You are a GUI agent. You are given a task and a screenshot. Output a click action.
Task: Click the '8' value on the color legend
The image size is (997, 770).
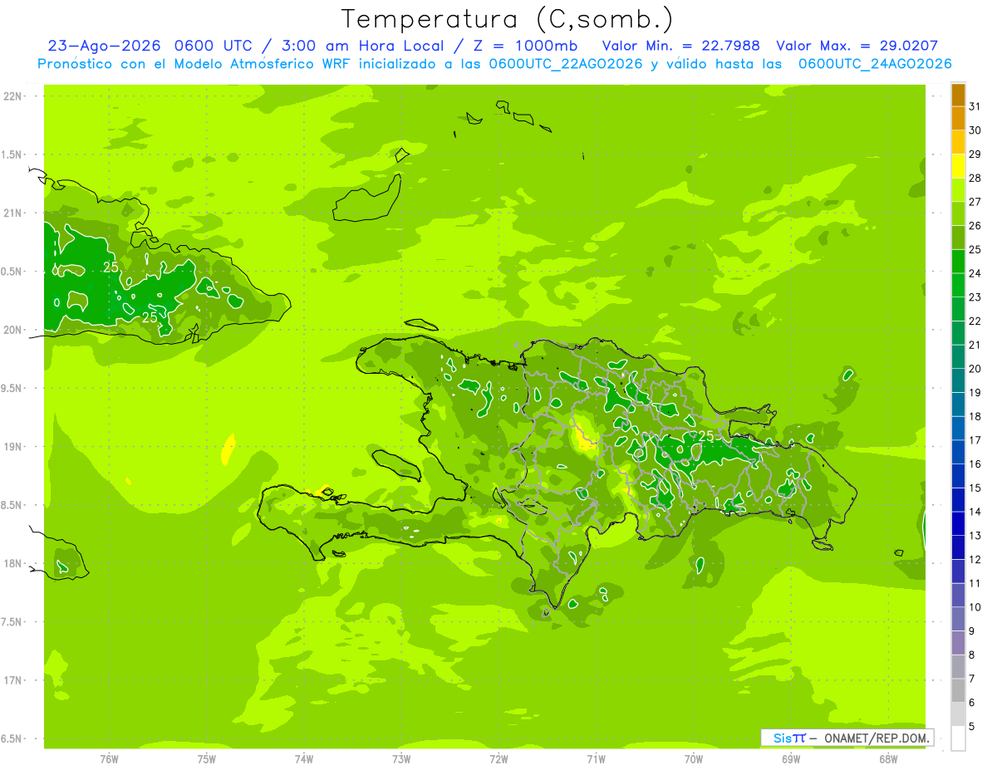pos(972,655)
